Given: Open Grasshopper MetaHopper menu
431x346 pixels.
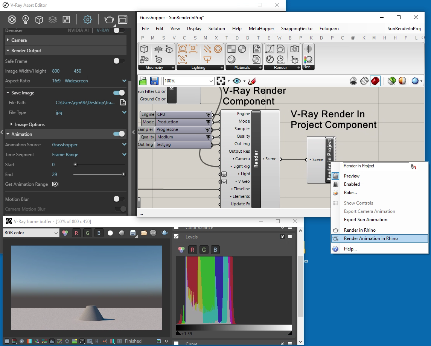Looking at the screenshot, I should coord(261,29).
